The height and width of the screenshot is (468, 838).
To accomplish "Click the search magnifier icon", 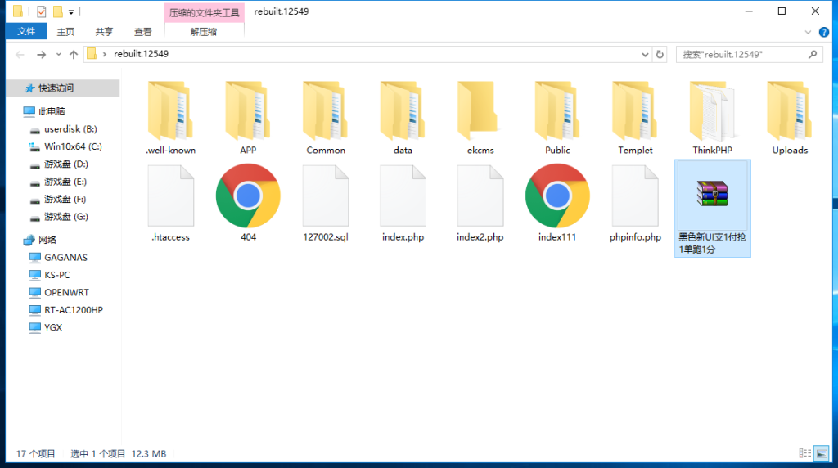I will pos(813,55).
